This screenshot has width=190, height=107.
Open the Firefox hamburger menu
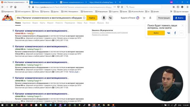pos(187,7)
